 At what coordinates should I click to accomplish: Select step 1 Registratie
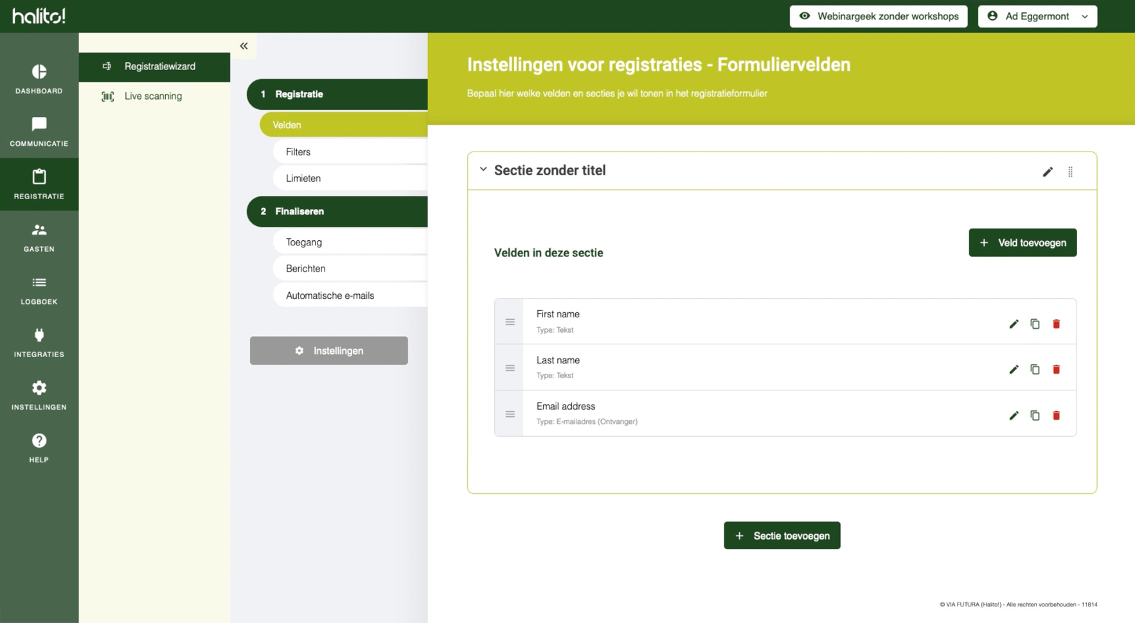pyautogui.click(x=337, y=94)
